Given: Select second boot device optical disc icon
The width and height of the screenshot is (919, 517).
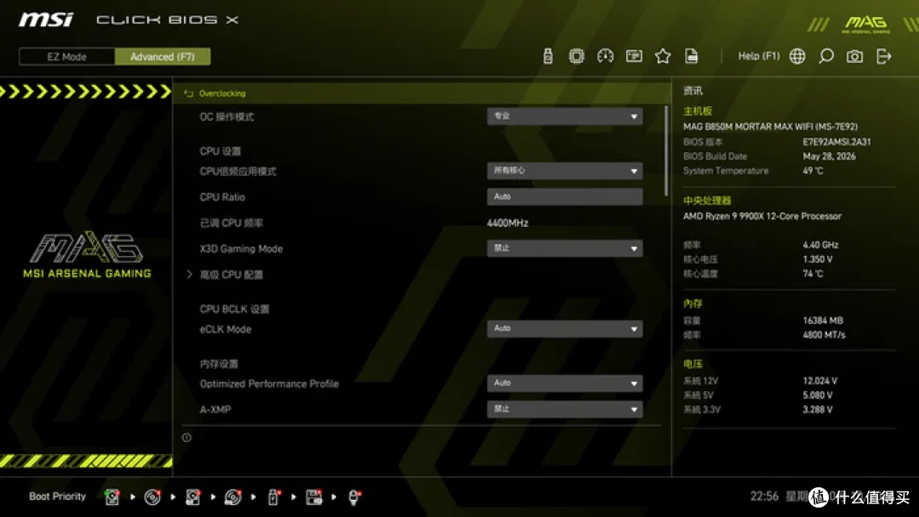Looking at the screenshot, I should point(152,497).
